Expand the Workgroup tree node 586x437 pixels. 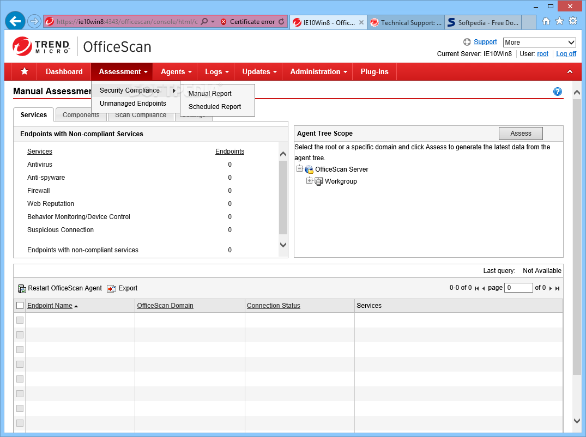(309, 181)
